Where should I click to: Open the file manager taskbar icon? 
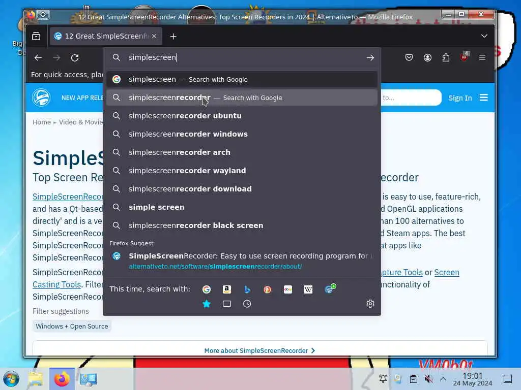(36, 379)
